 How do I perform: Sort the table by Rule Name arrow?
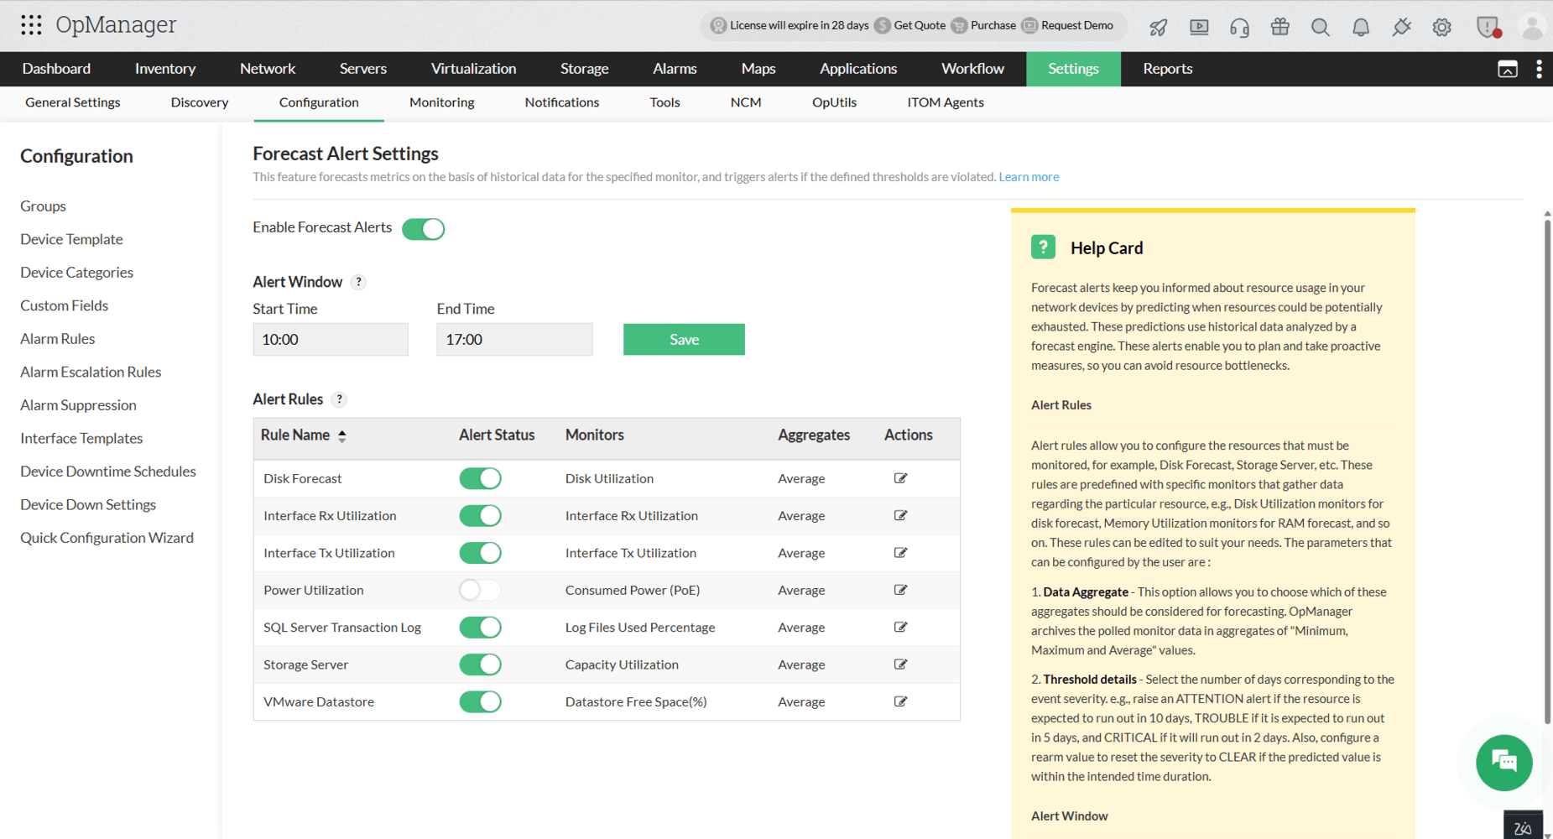click(x=342, y=435)
